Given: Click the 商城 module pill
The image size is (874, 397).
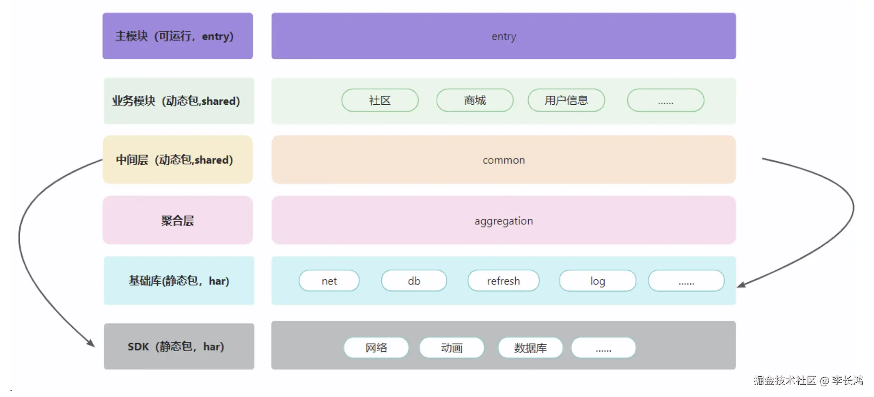Looking at the screenshot, I should pyautogui.click(x=475, y=101).
